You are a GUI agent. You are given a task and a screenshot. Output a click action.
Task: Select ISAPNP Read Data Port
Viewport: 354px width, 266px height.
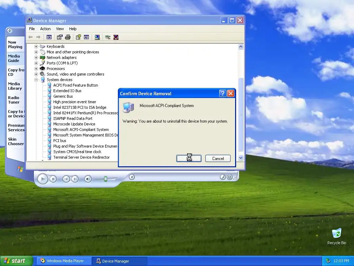click(x=73, y=118)
